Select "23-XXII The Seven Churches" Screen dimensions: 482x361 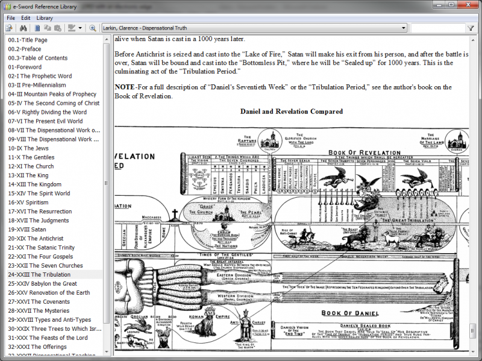click(x=46, y=265)
